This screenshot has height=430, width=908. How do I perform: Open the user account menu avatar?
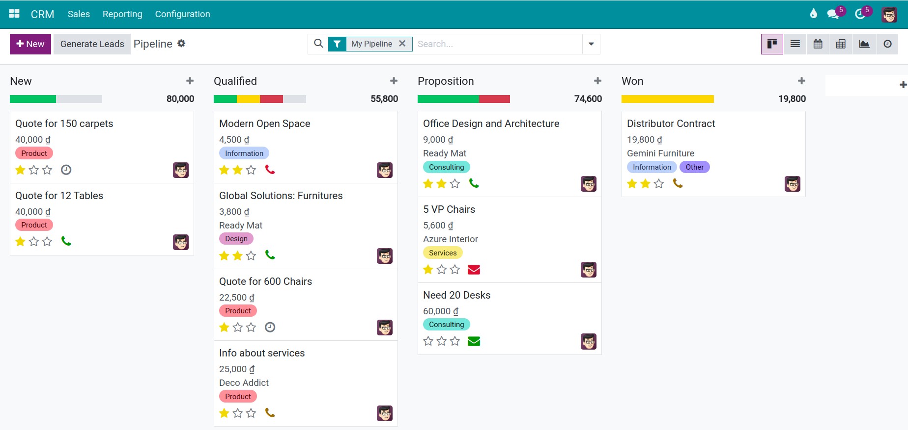click(x=889, y=14)
